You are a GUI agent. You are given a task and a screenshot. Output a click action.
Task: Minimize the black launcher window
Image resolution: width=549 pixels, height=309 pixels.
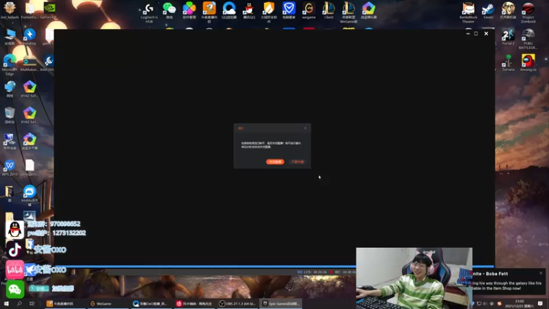coord(468,34)
